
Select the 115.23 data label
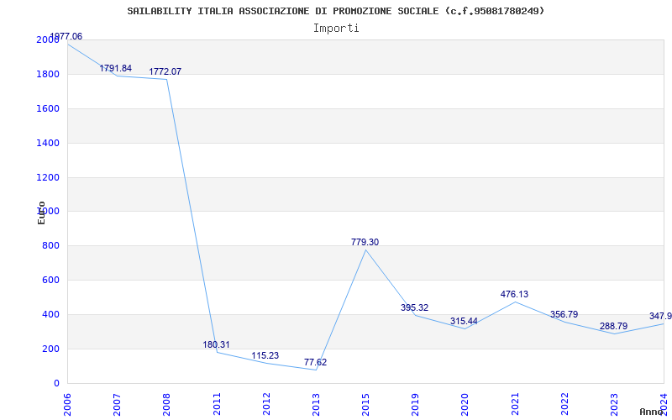tap(265, 355)
